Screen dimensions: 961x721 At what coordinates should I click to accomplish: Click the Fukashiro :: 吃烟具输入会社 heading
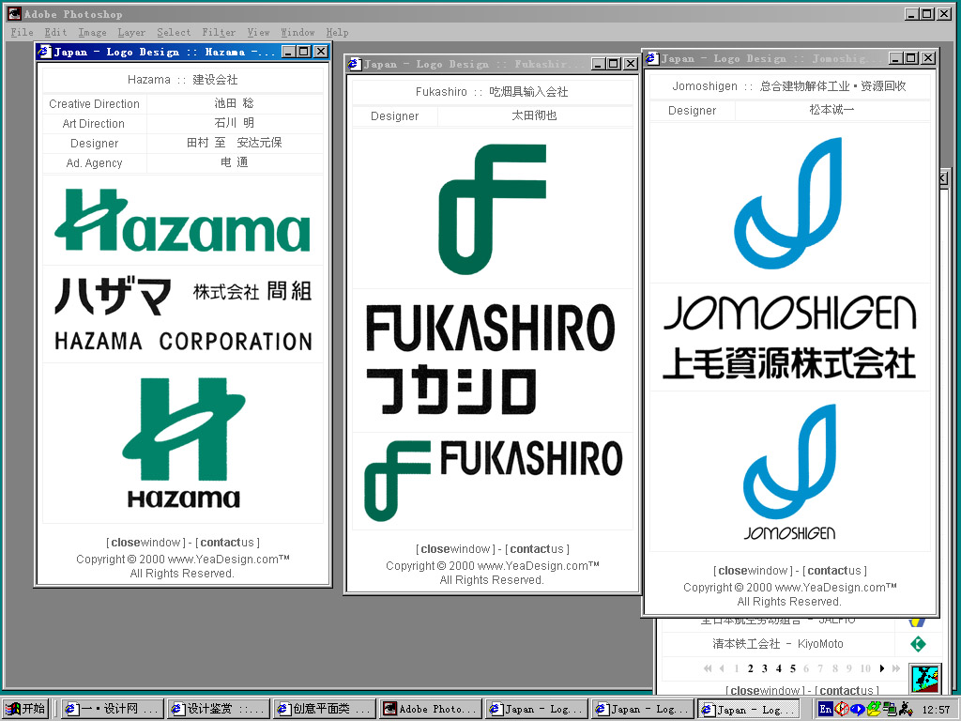pos(492,92)
